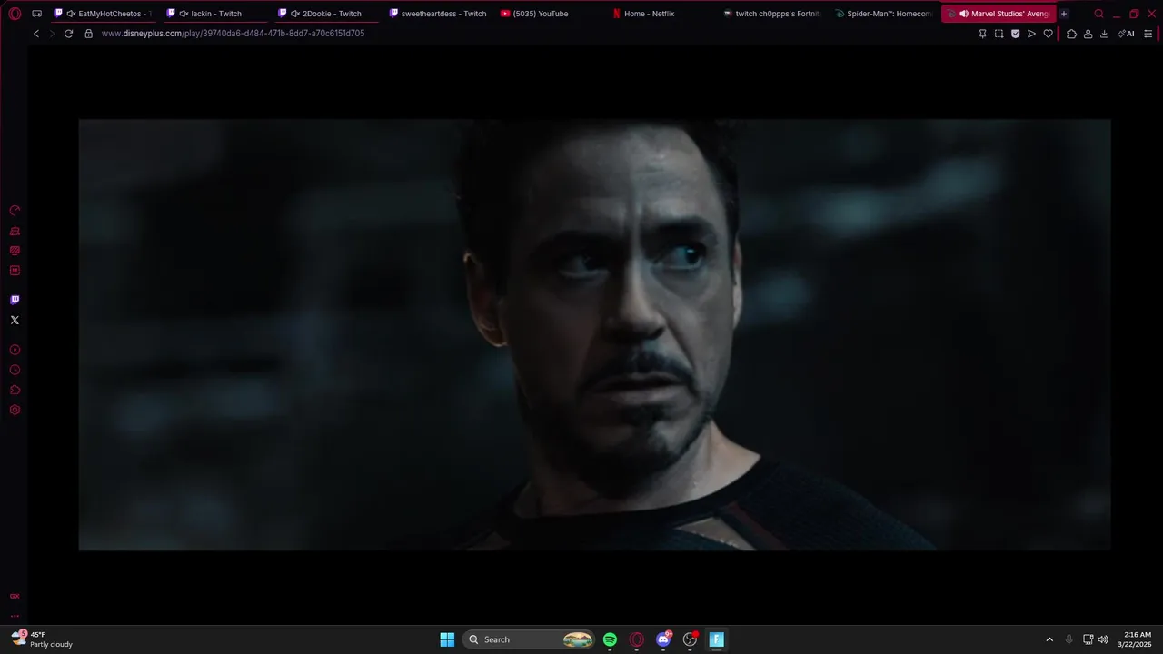Viewport: 1163px width, 654px height.
Task: Switch to the sweetheartdess - Twitch tab
Action: point(437,14)
